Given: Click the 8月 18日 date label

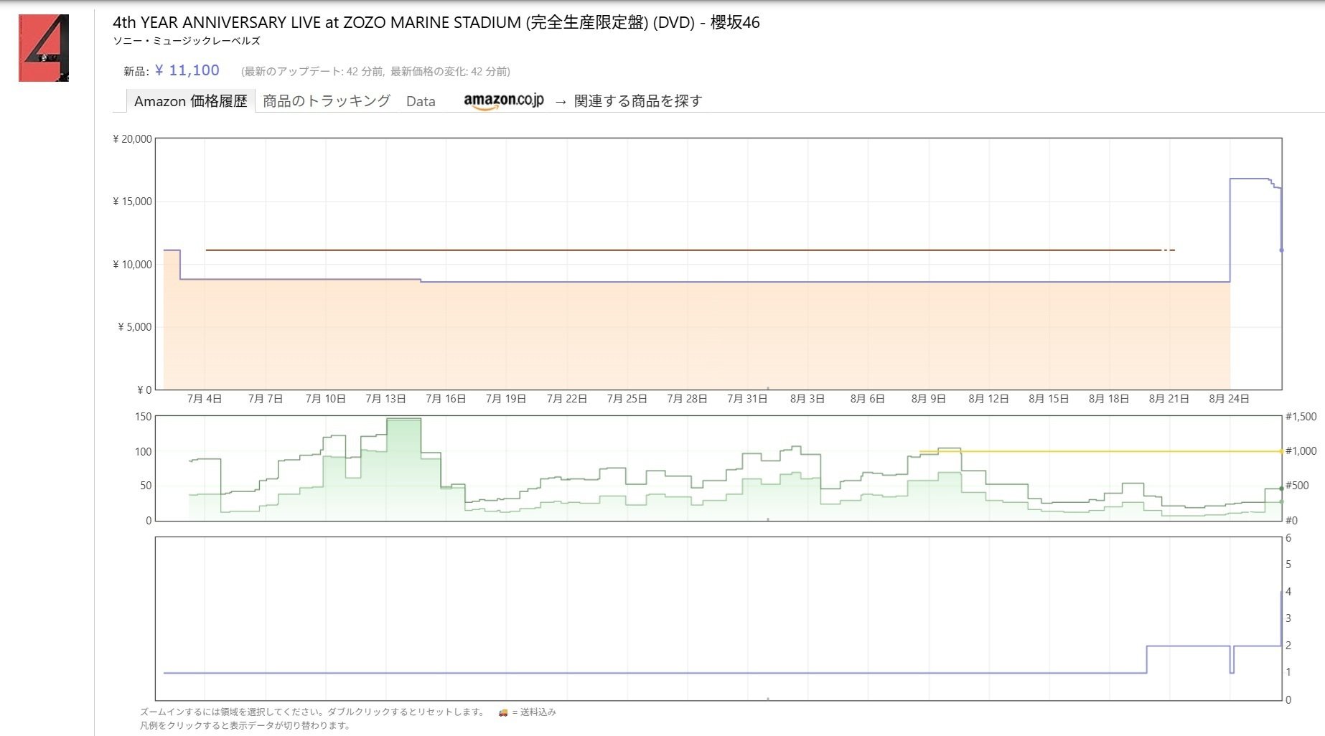Looking at the screenshot, I should [1110, 399].
